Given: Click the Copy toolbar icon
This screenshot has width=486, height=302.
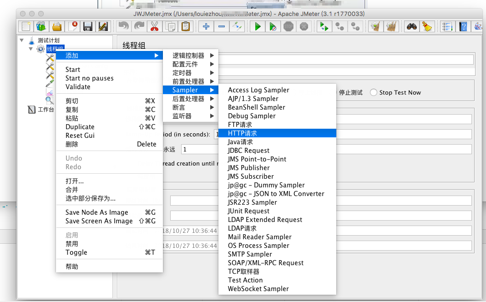Looking at the screenshot, I should [x=170, y=27].
